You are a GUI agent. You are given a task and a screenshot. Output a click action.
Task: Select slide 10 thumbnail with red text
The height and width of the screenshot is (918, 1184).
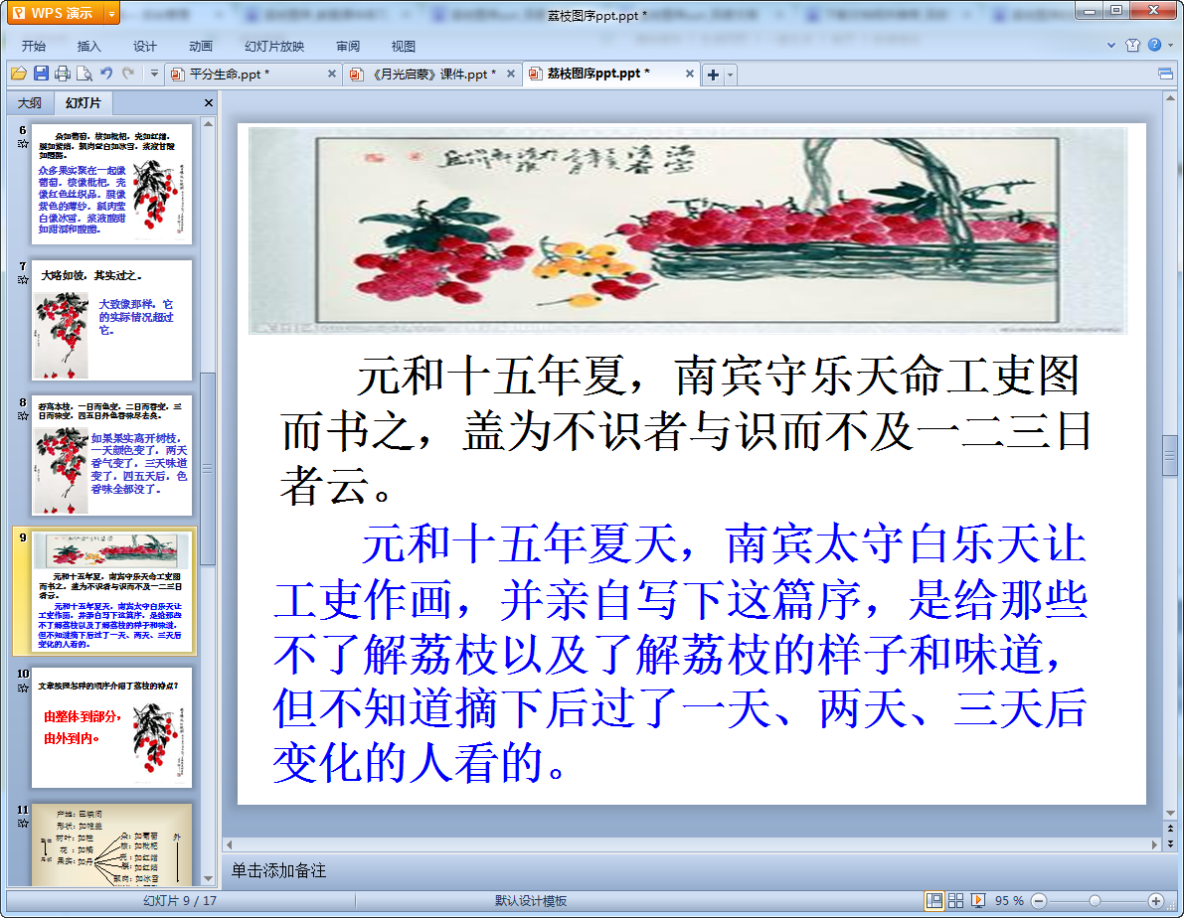111,727
